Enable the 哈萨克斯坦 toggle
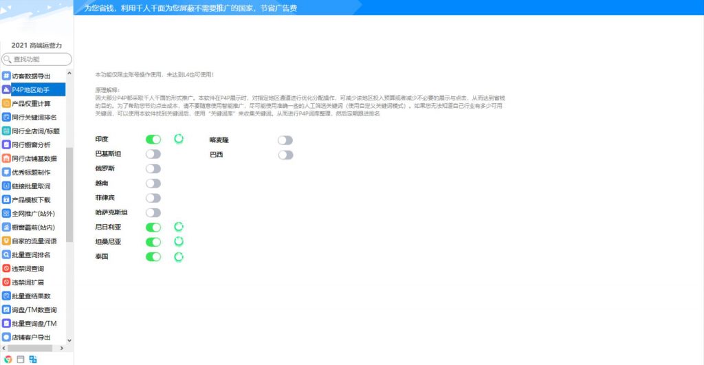This screenshot has width=704, height=365. pos(153,213)
